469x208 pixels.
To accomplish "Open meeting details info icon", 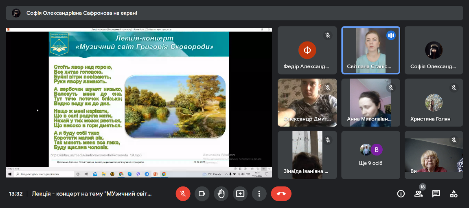I will (401, 194).
